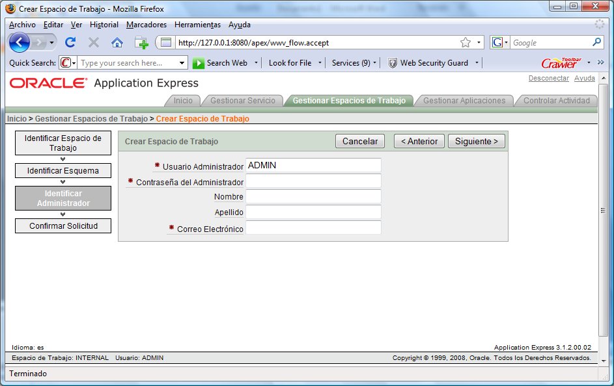Click the Ayuda link near Desconectar
This screenshot has height=386, width=614.
coord(585,78)
